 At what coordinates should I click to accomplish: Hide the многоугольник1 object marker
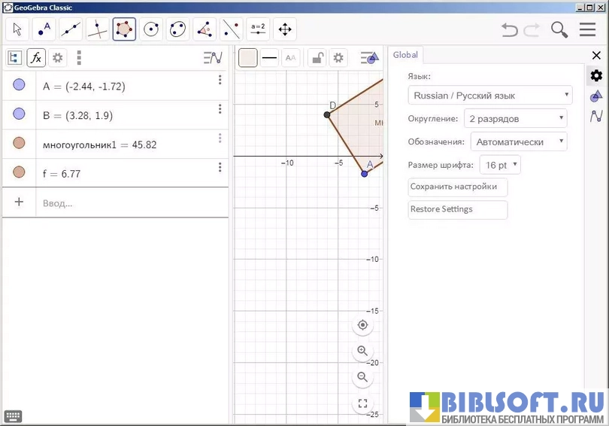point(19,144)
